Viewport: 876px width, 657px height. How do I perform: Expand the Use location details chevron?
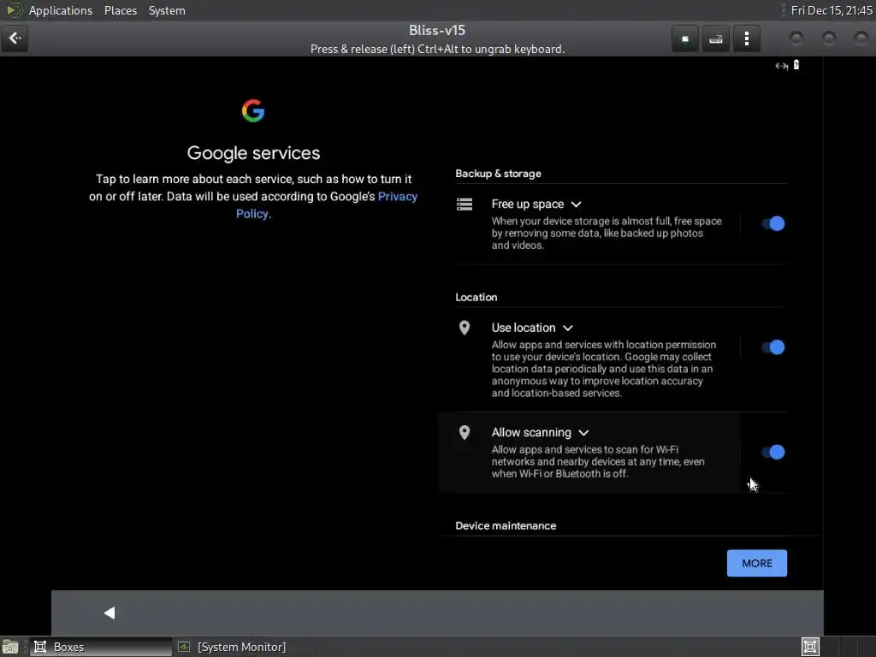(x=568, y=328)
